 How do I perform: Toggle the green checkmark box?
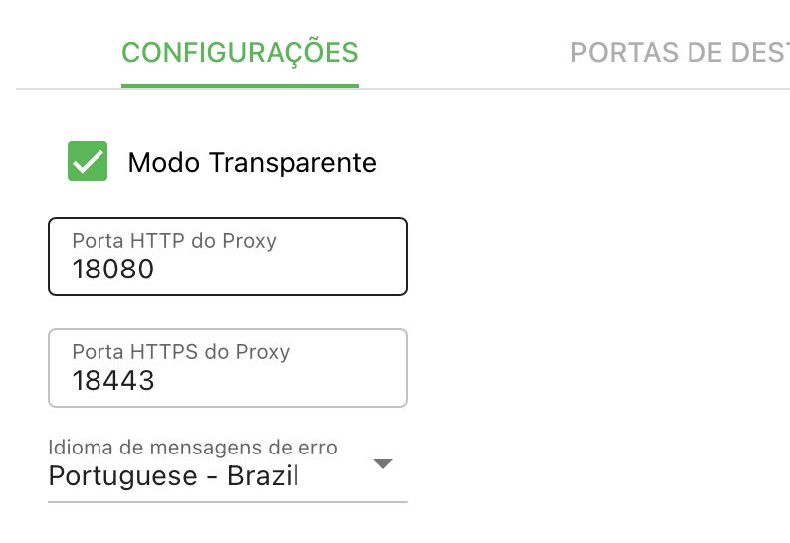pos(88,161)
